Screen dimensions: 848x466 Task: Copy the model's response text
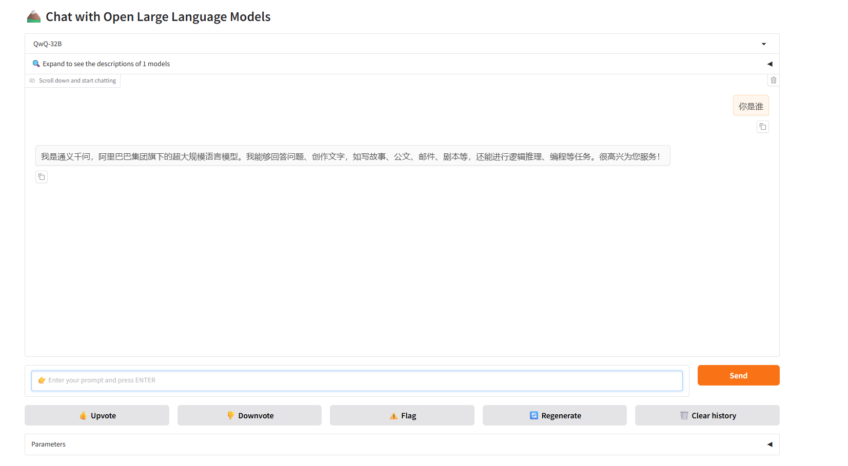click(x=42, y=176)
